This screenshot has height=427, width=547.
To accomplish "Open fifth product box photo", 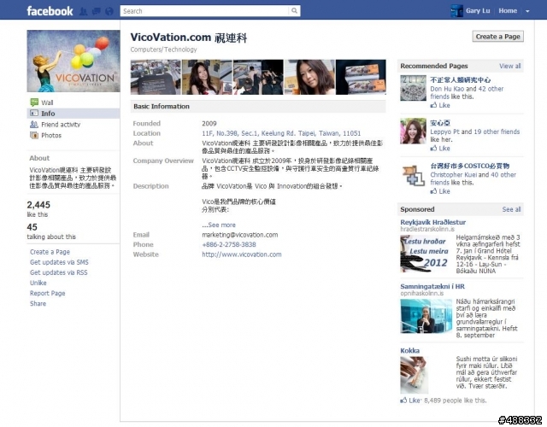I will tap(361, 77).
